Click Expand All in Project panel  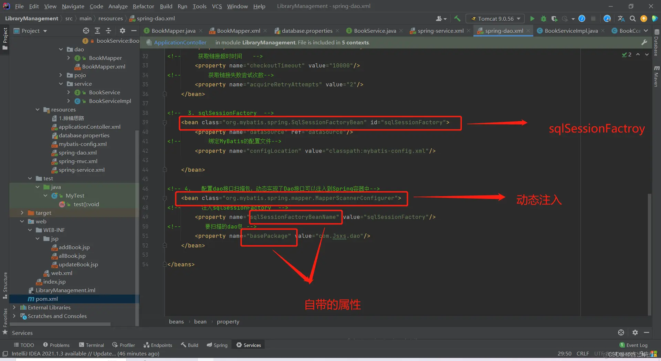tap(97, 31)
